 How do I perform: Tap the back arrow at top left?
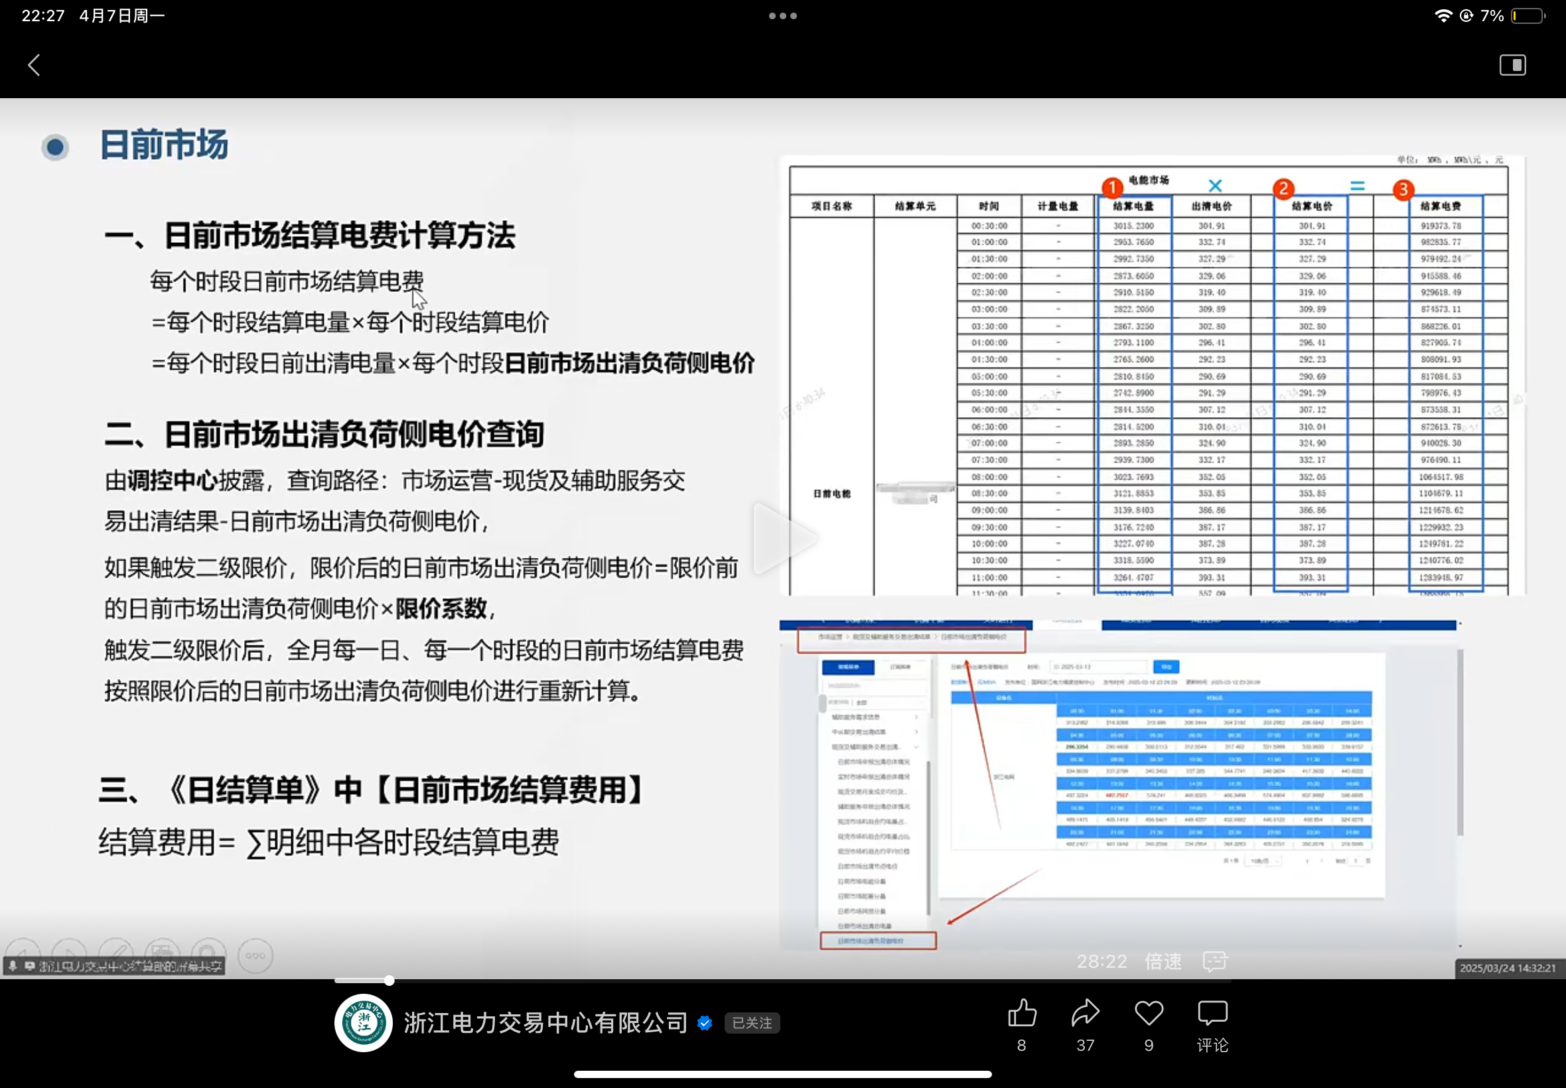tap(34, 66)
